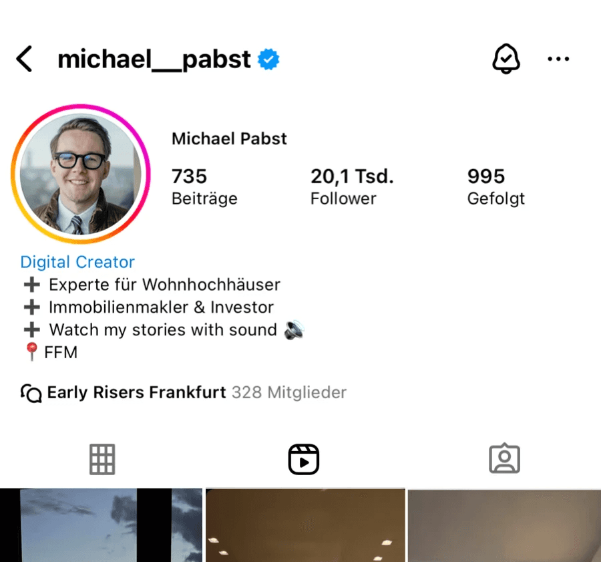Open the three-dot options menu
Screen dimensions: 601x562
click(558, 59)
